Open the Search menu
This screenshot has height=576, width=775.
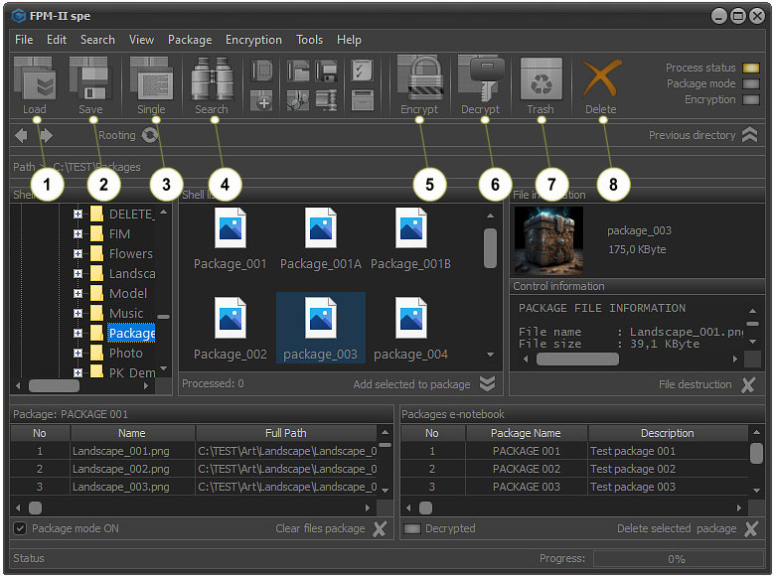pos(97,40)
